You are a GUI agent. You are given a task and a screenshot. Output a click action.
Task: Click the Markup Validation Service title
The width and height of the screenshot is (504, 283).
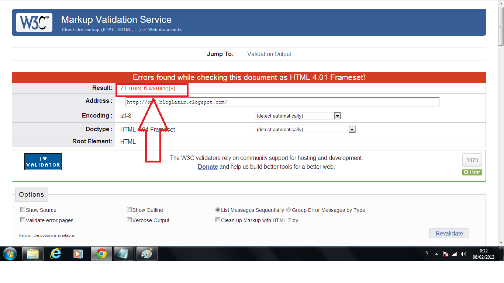coord(116,20)
